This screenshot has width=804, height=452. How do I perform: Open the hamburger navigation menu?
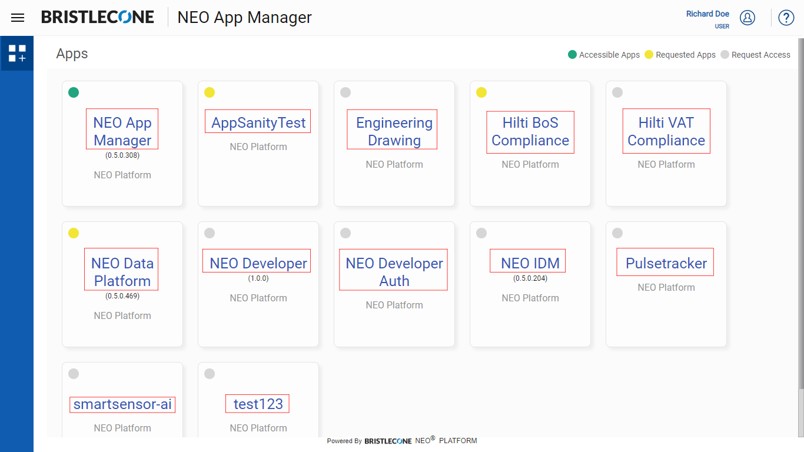coord(18,18)
